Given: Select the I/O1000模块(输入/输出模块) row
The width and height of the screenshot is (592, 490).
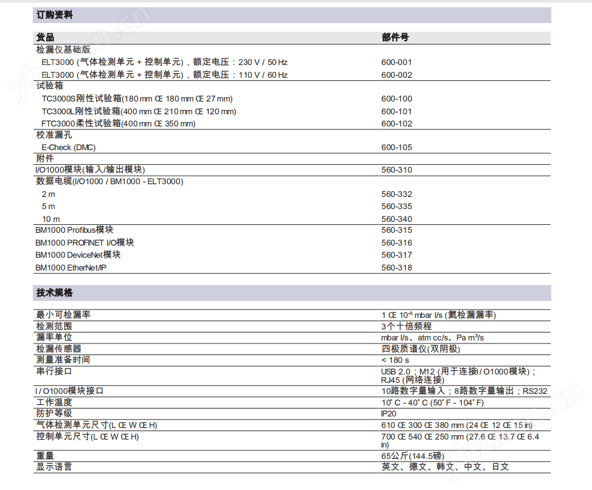Looking at the screenshot, I should coord(90,170).
